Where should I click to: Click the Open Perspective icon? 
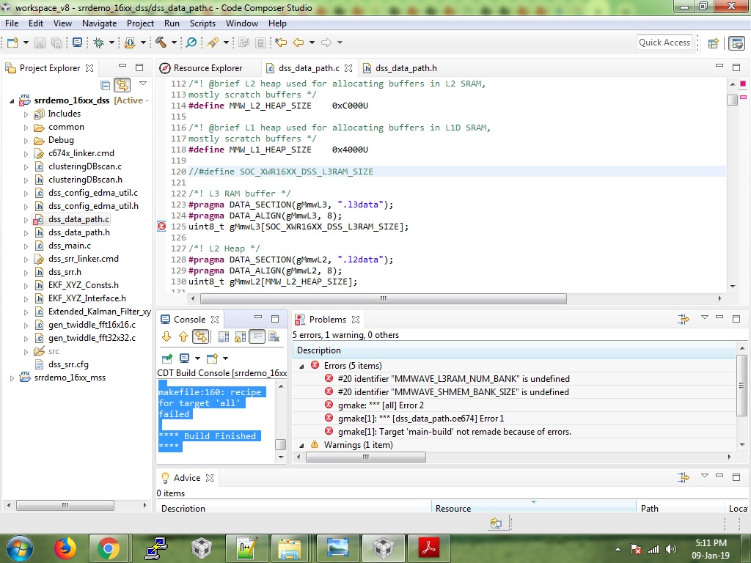[712, 43]
